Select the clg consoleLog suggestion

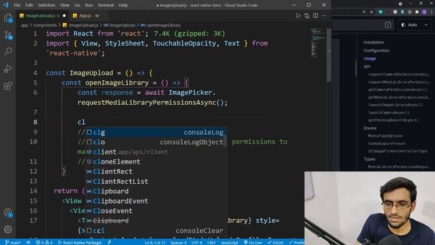click(156, 132)
